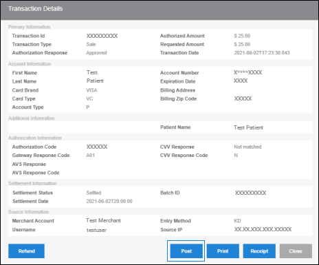Select the Patient Name value Test Patient
The height and width of the screenshot is (265, 319).
(x=248, y=127)
